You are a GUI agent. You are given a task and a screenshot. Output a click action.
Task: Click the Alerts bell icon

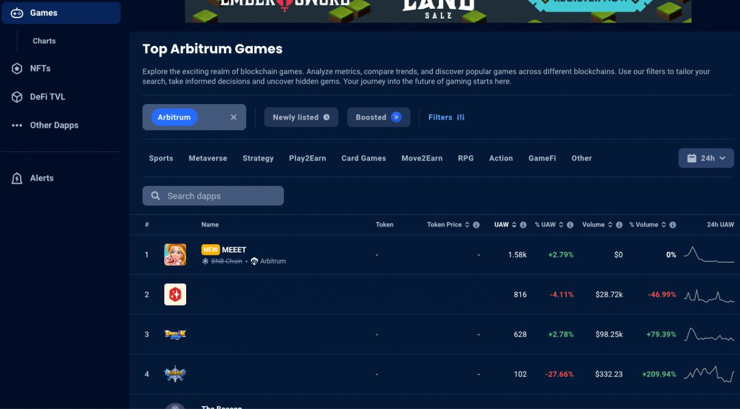pos(17,179)
